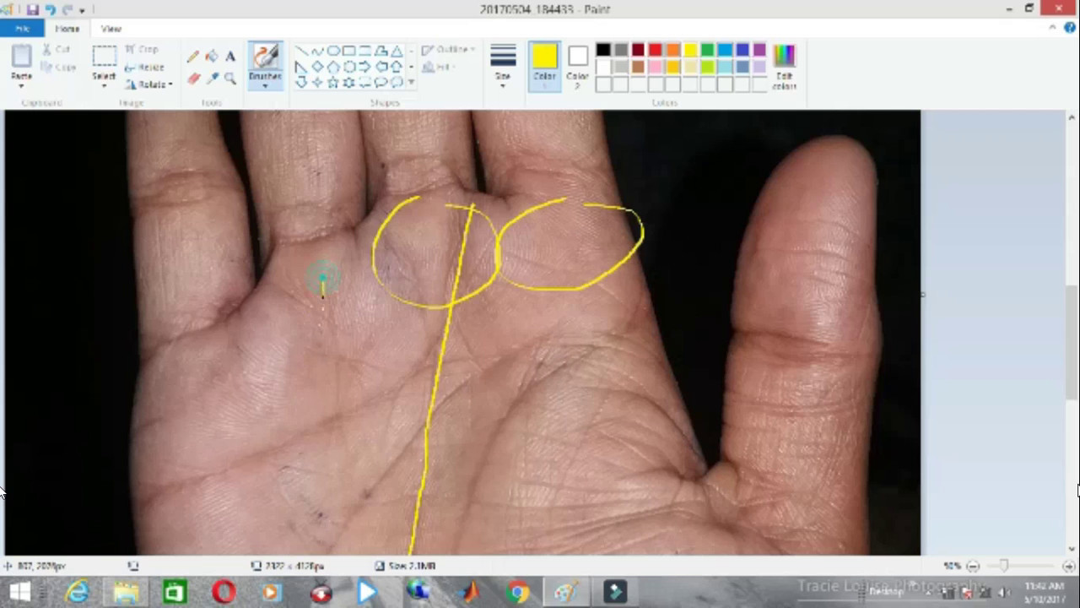Open the Edit colors dialog
This screenshot has height=608, width=1080.
(x=784, y=68)
